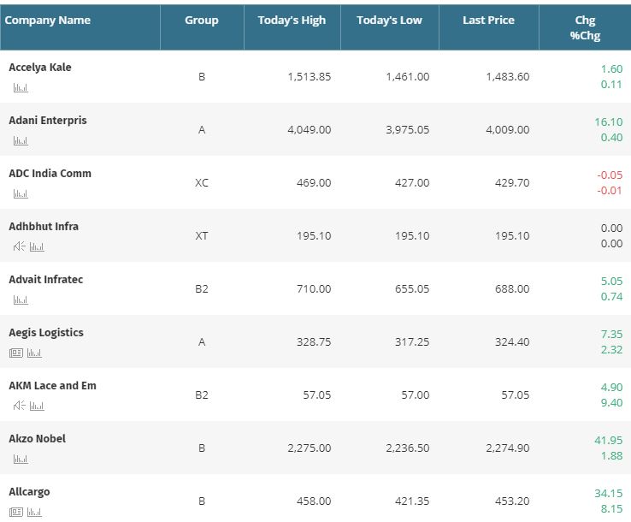The image size is (631, 522).
Task: Sort the table by Last Price header
Action: tap(488, 21)
